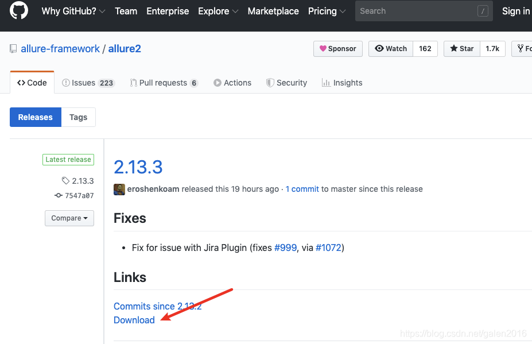Select the Releases button
Viewport: 532px width, 344px height.
coord(35,117)
